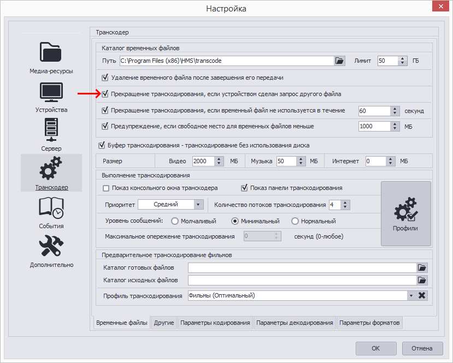Browse for Каталог готовых файлов folder
Screen dimensions: 453x363
pos(422,267)
